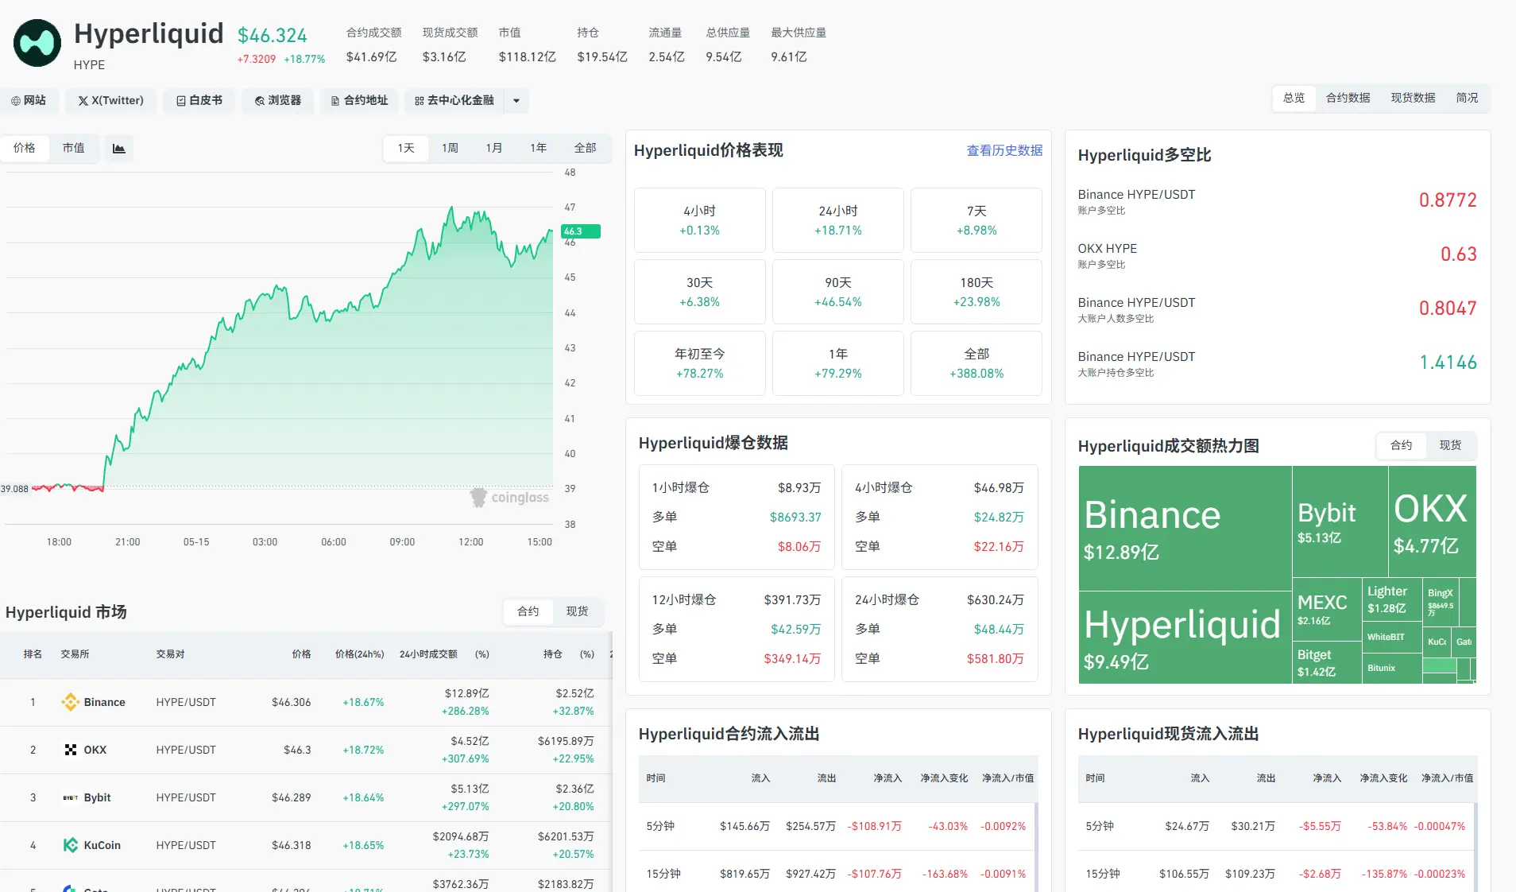
Task: Open the 白皮书 whitepaper button
Action: tap(199, 101)
